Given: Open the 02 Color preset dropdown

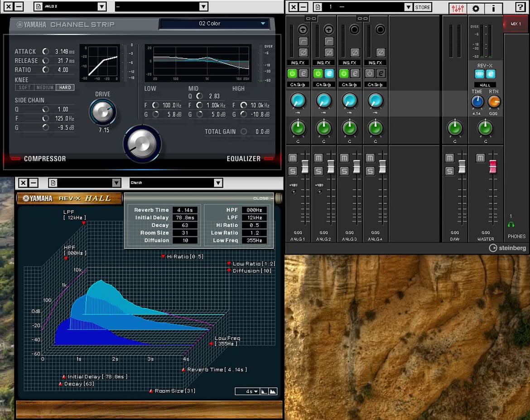Looking at the screenshot, I should point(215,24).
